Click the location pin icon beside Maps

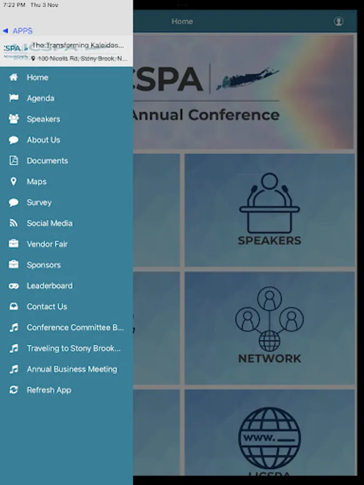[x=13, y=181]
